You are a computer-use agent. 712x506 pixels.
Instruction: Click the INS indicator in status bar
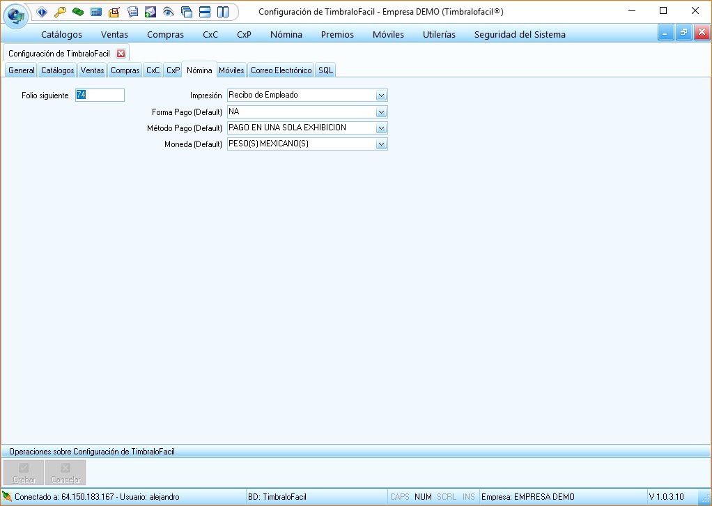click(469, 497)
